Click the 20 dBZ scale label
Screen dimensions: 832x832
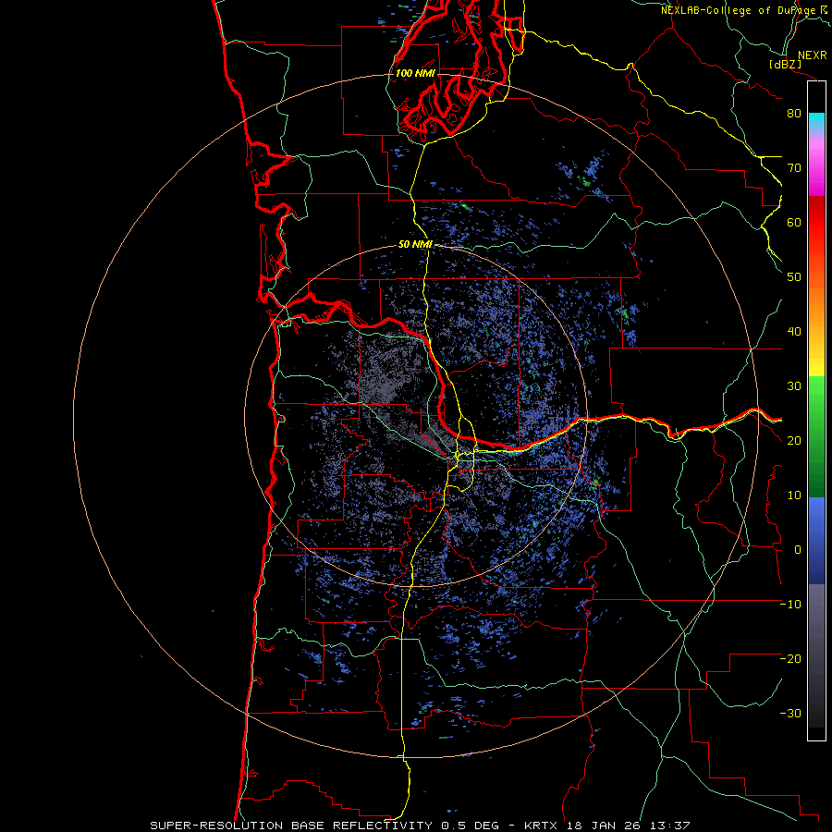[x=794, y=441]
